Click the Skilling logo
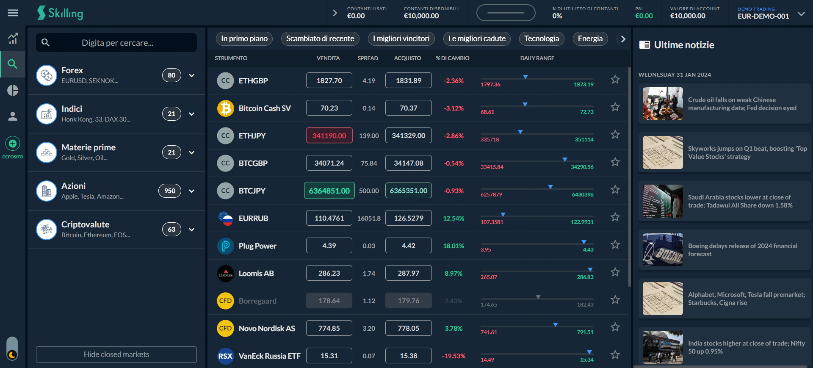This screenshot has height=368, width=813. [60, 13]
